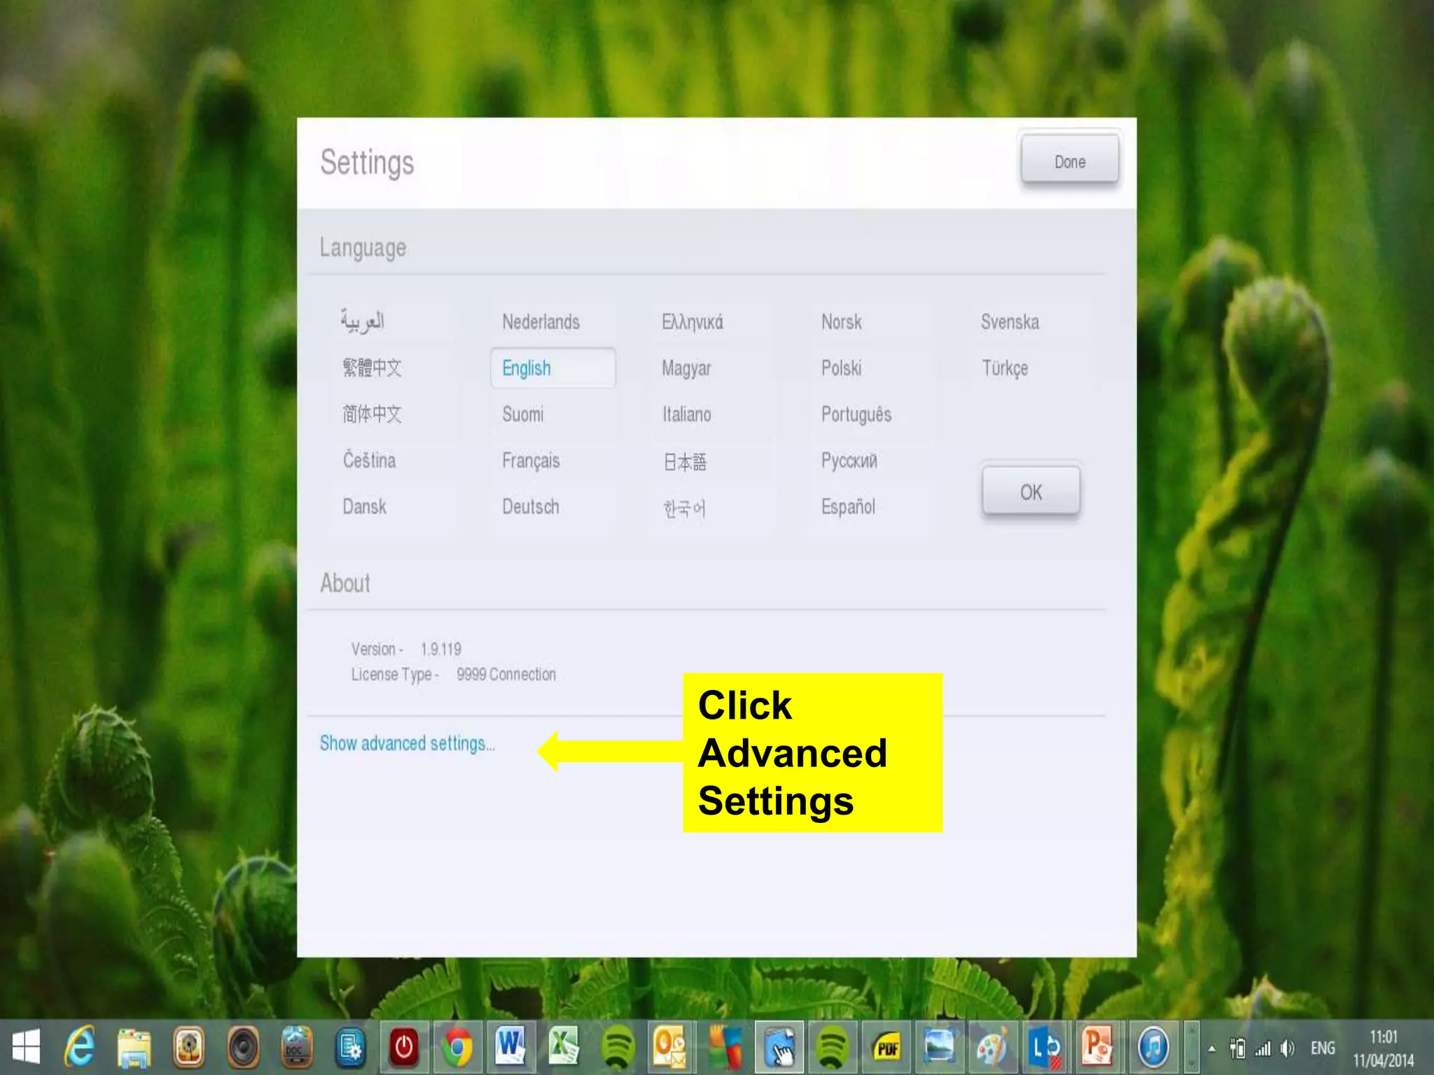
Task: Open Microsoft Excel from taskbar
Action: pos(564,1048)
